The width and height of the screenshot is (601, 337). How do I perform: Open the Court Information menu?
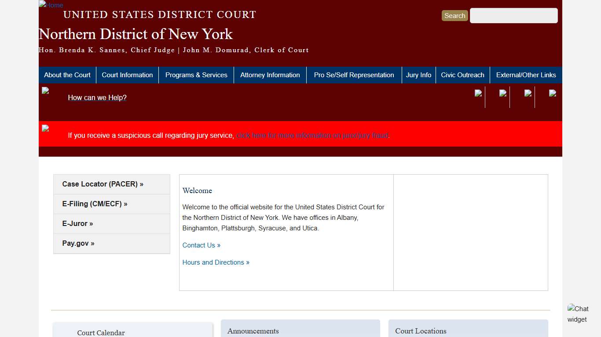tap(127, 75)
